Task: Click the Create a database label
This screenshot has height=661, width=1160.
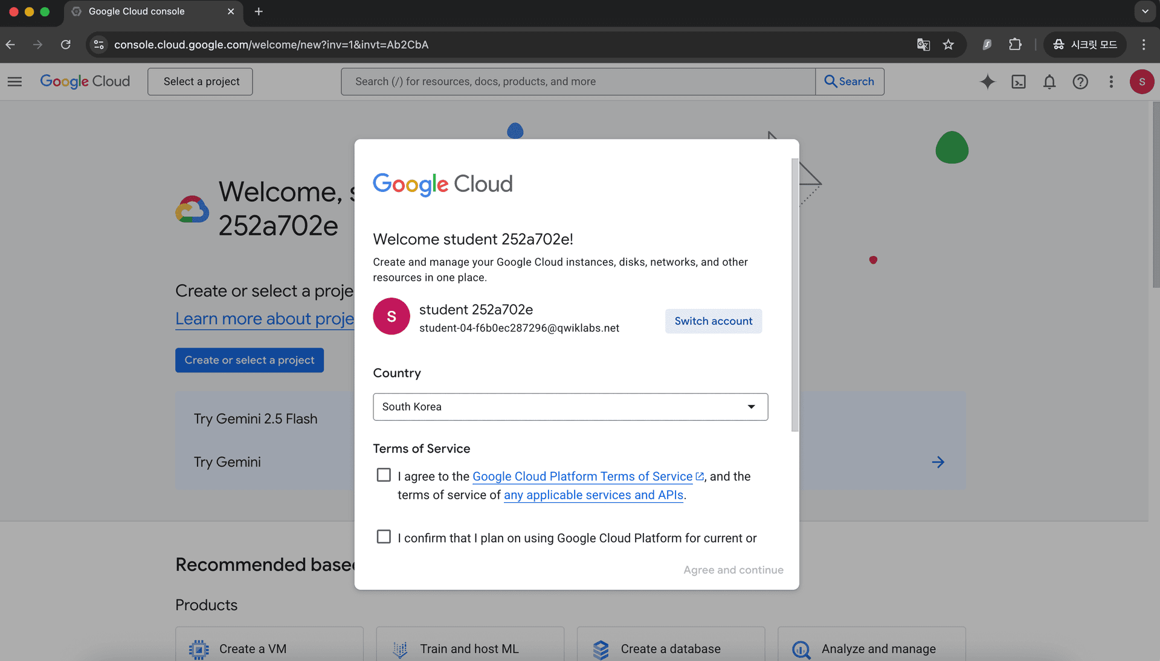Action: pos(671,649)
